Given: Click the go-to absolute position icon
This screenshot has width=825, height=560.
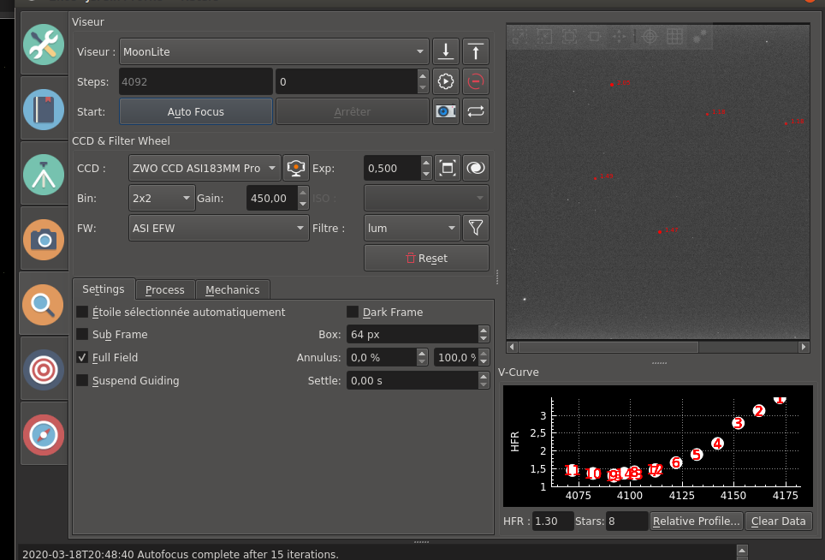Looking at the screenshot, I should (x=446, y=81).
